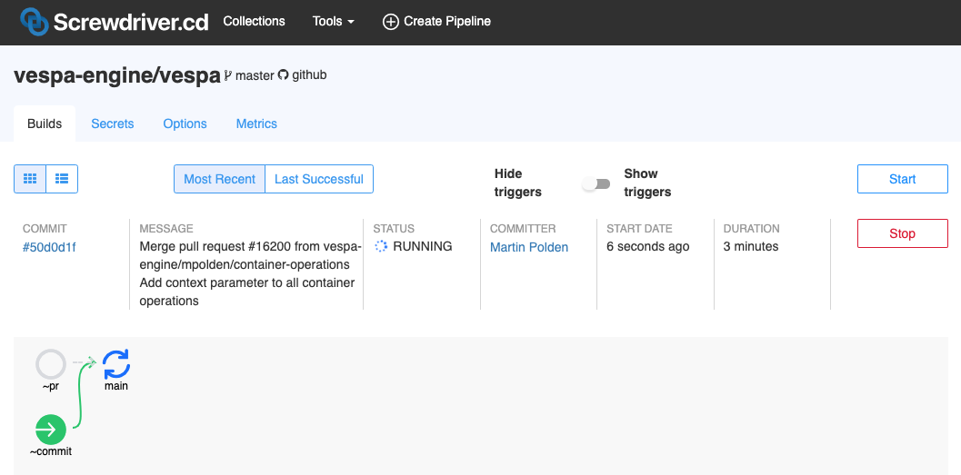Open commit #50d0d1f link

[50, 247]
